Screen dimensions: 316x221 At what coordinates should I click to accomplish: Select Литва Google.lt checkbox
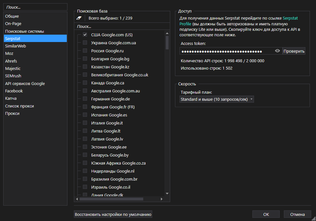(x=85, y=131)
